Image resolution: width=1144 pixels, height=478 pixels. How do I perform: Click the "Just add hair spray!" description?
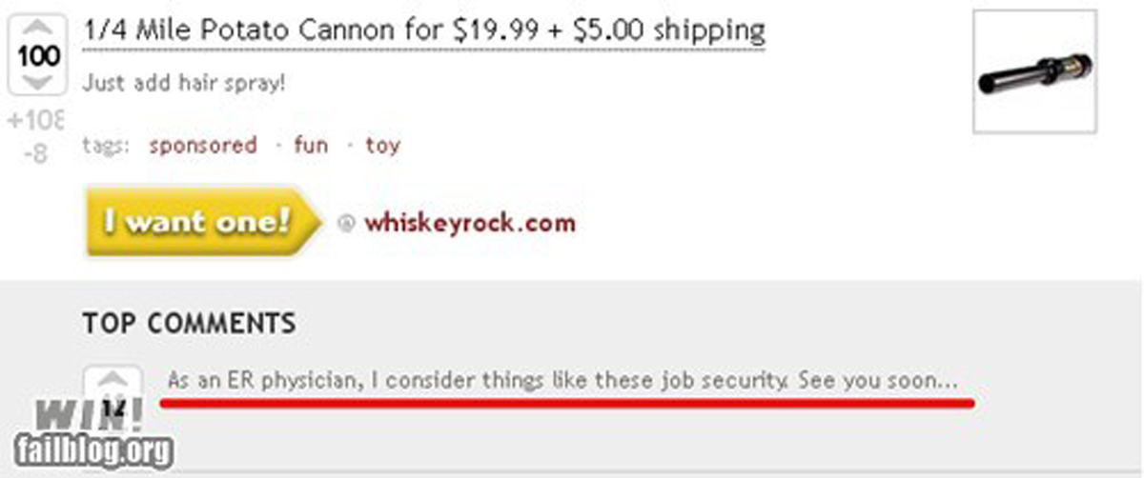click(x=184, y=83)
